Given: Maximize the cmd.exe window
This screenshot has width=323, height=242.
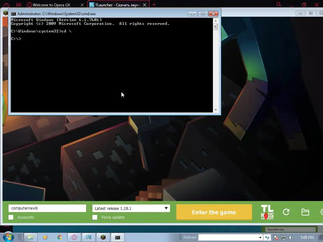Looking at the screenshot, I should point(203,14).
